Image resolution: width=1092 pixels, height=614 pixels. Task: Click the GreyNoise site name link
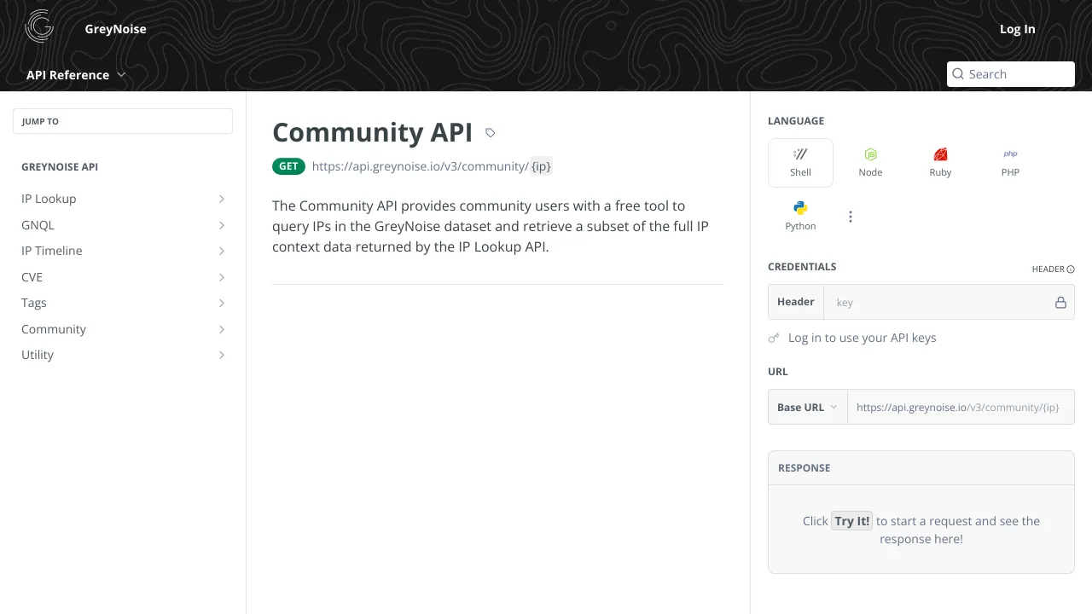point(115,29)
